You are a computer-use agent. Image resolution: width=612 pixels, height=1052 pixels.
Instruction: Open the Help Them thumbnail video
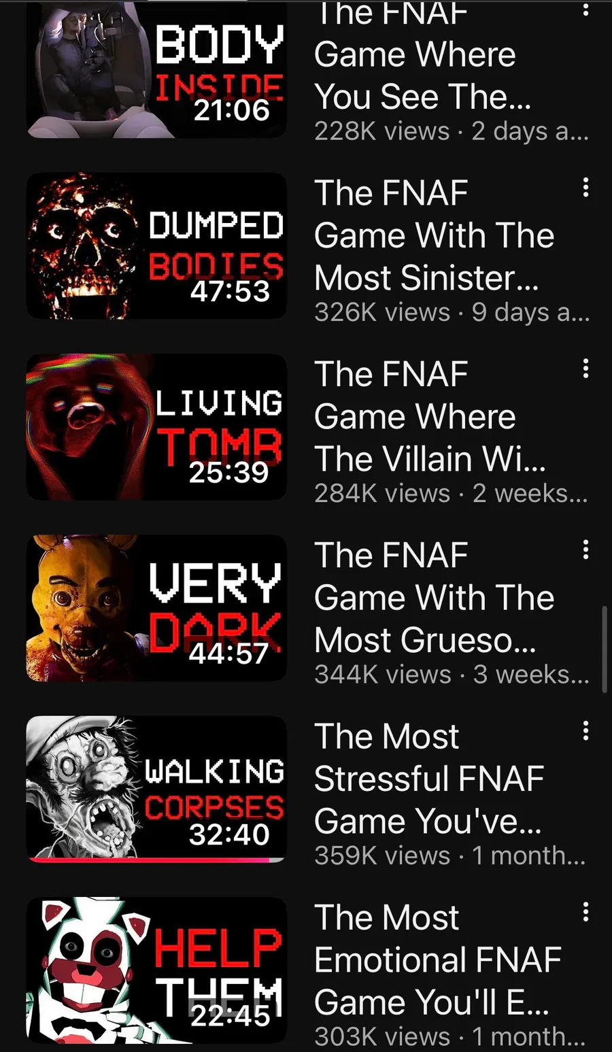[156, 970]
